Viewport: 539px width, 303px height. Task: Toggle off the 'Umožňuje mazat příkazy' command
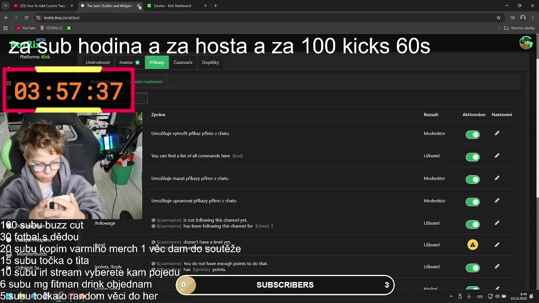[x=472, y=180]
